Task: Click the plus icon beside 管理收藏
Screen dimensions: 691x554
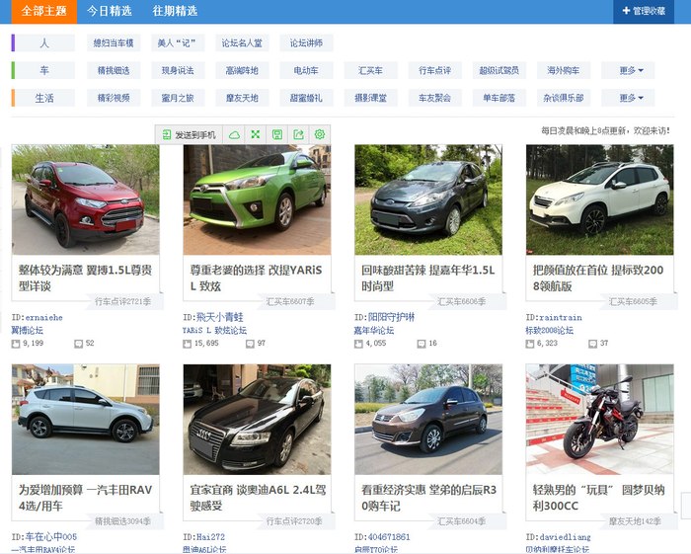Action: coord(626,11)
